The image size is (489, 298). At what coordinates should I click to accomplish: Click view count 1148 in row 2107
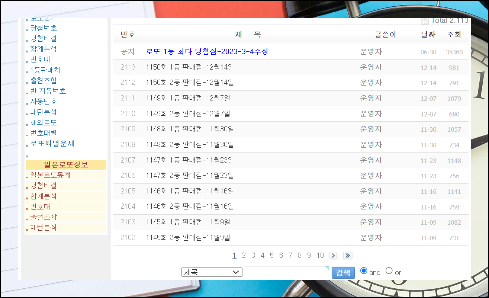[454, 161]
